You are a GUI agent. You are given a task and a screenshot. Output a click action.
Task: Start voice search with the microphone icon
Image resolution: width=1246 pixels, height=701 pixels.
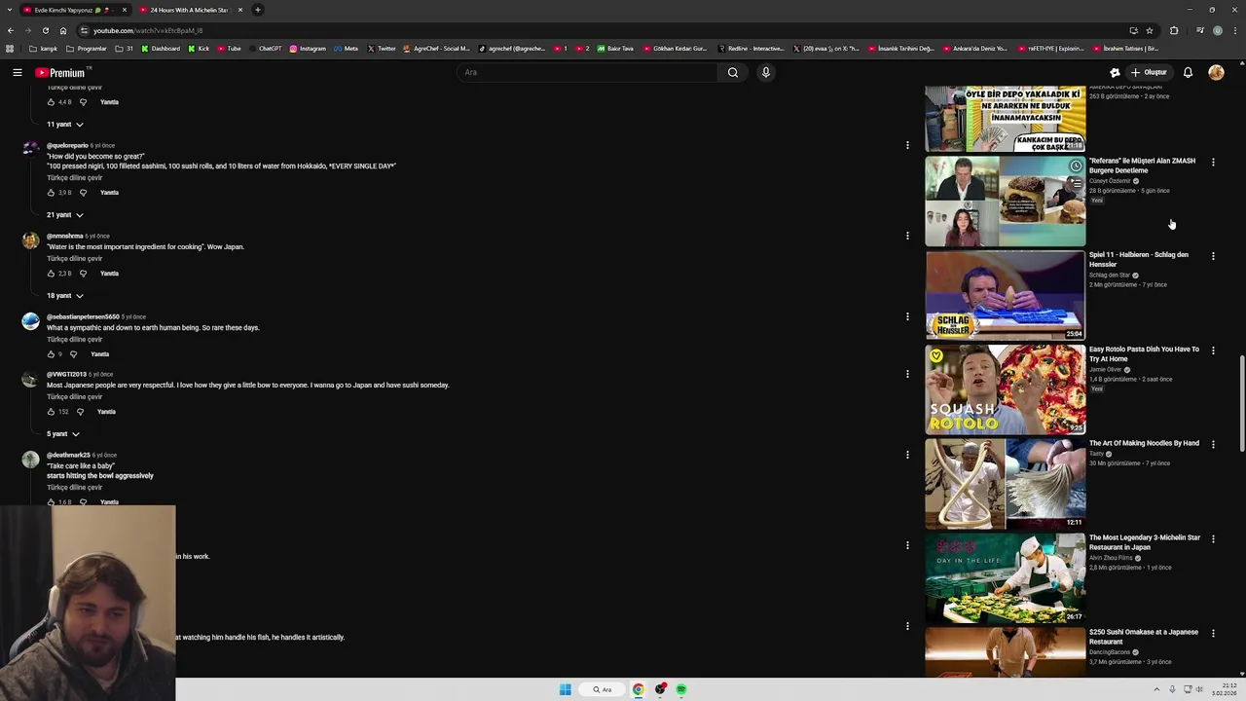[766, 72]
